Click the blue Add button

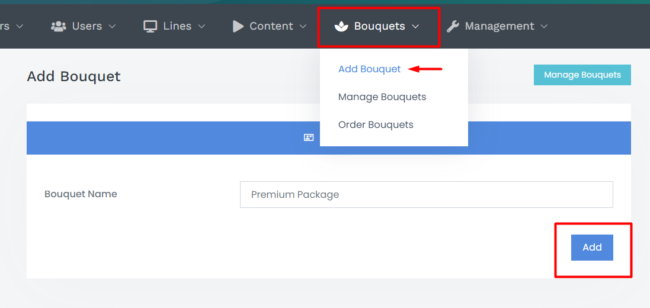[592, 248]
